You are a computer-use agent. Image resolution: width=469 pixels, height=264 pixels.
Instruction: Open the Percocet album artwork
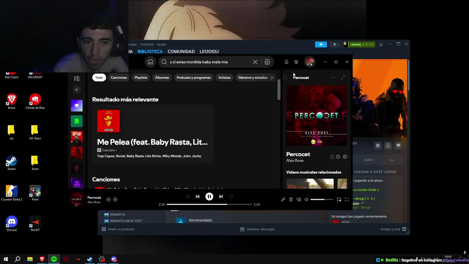317,115
